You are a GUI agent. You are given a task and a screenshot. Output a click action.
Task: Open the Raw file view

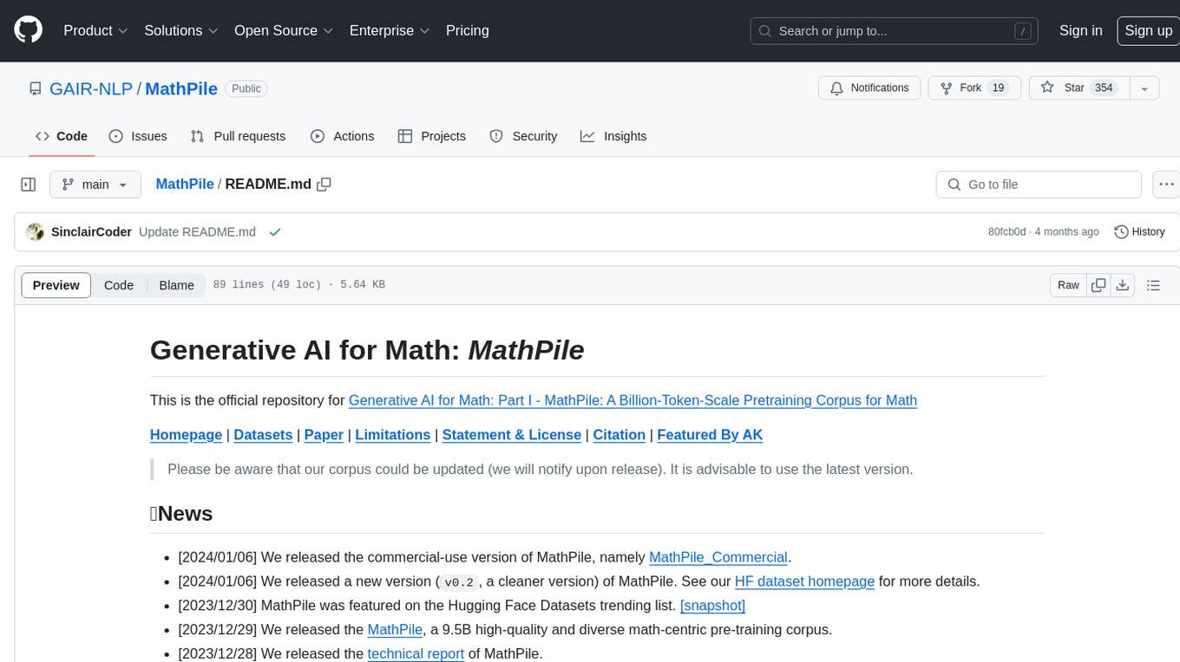[x=1068, y=285]
